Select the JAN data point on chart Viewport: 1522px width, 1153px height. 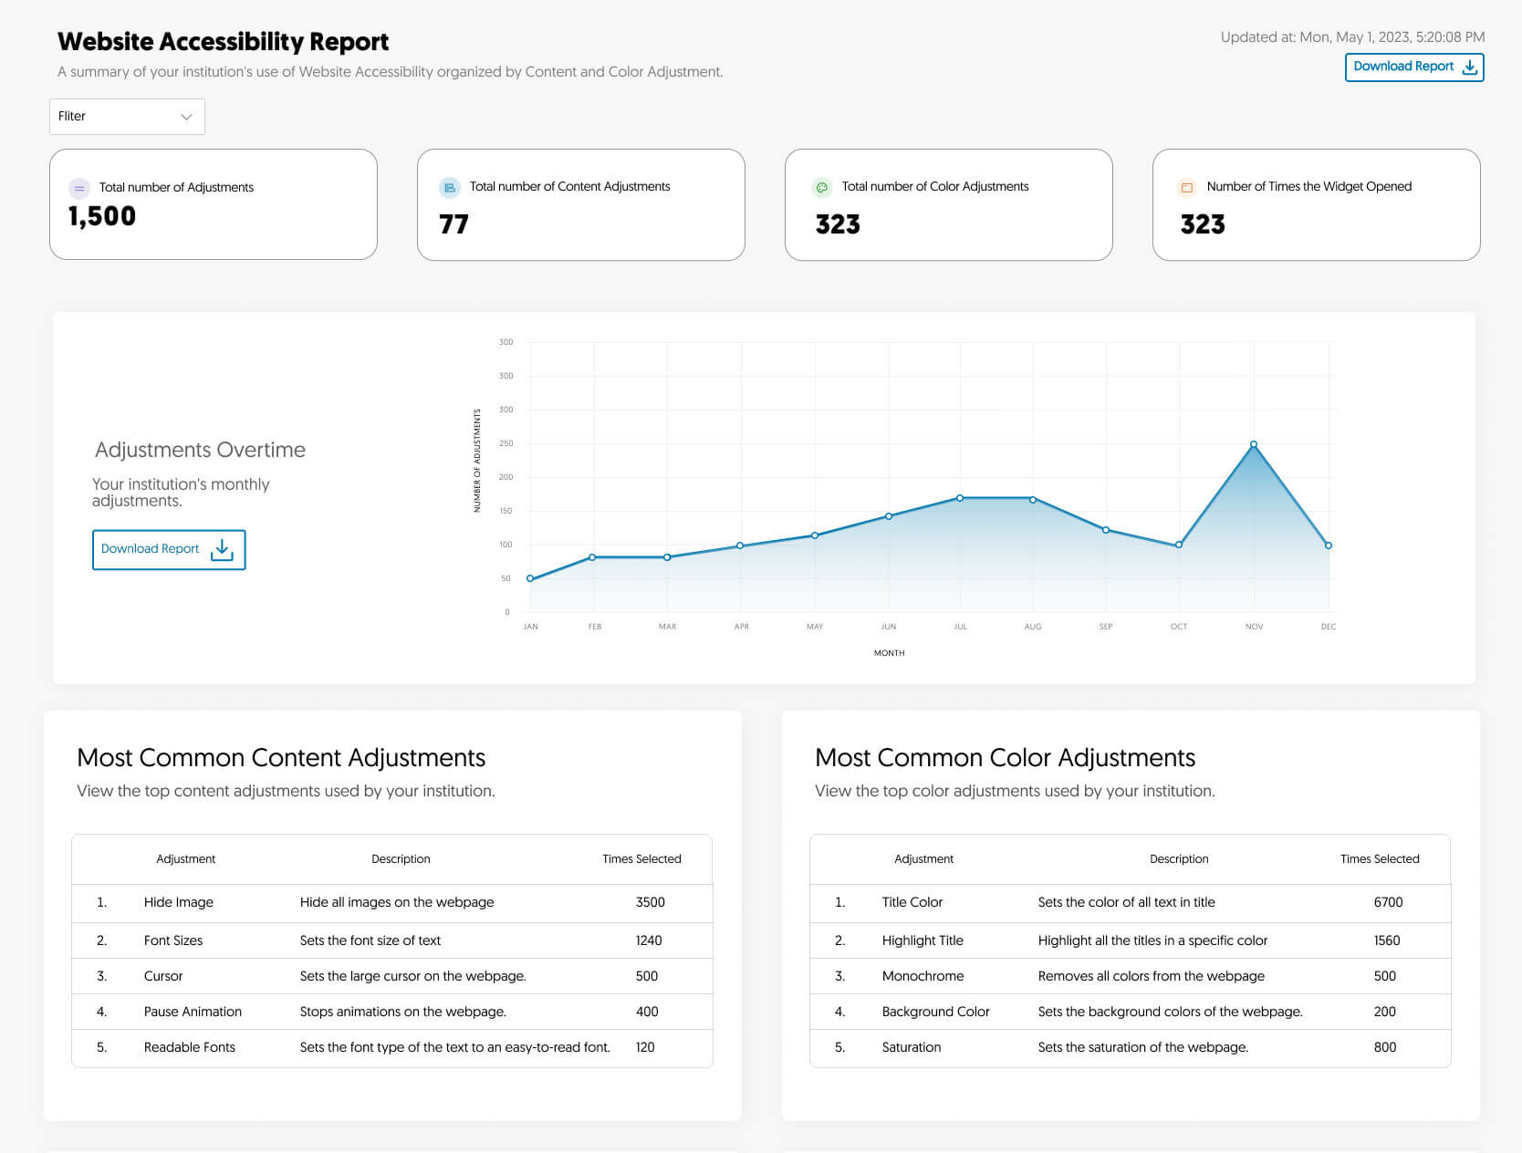[530, 578]
